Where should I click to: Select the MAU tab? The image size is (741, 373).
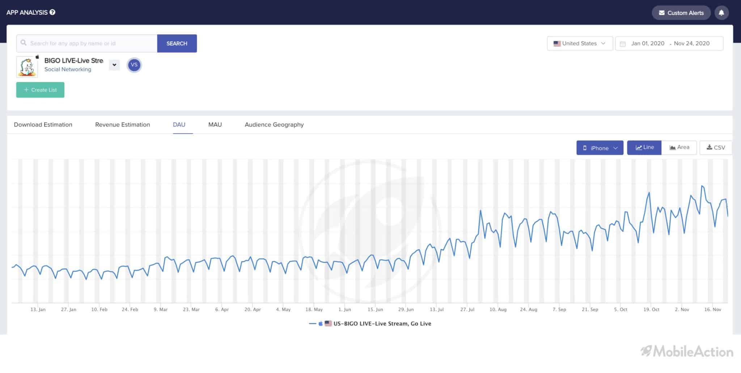pos(215,124)
